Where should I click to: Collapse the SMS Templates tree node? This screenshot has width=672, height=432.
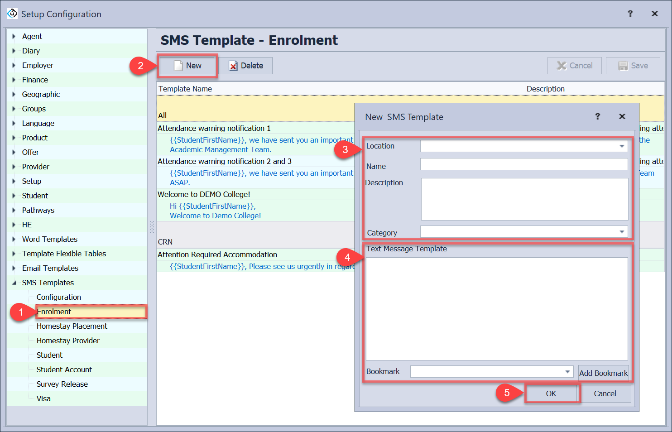click(14, 283)
